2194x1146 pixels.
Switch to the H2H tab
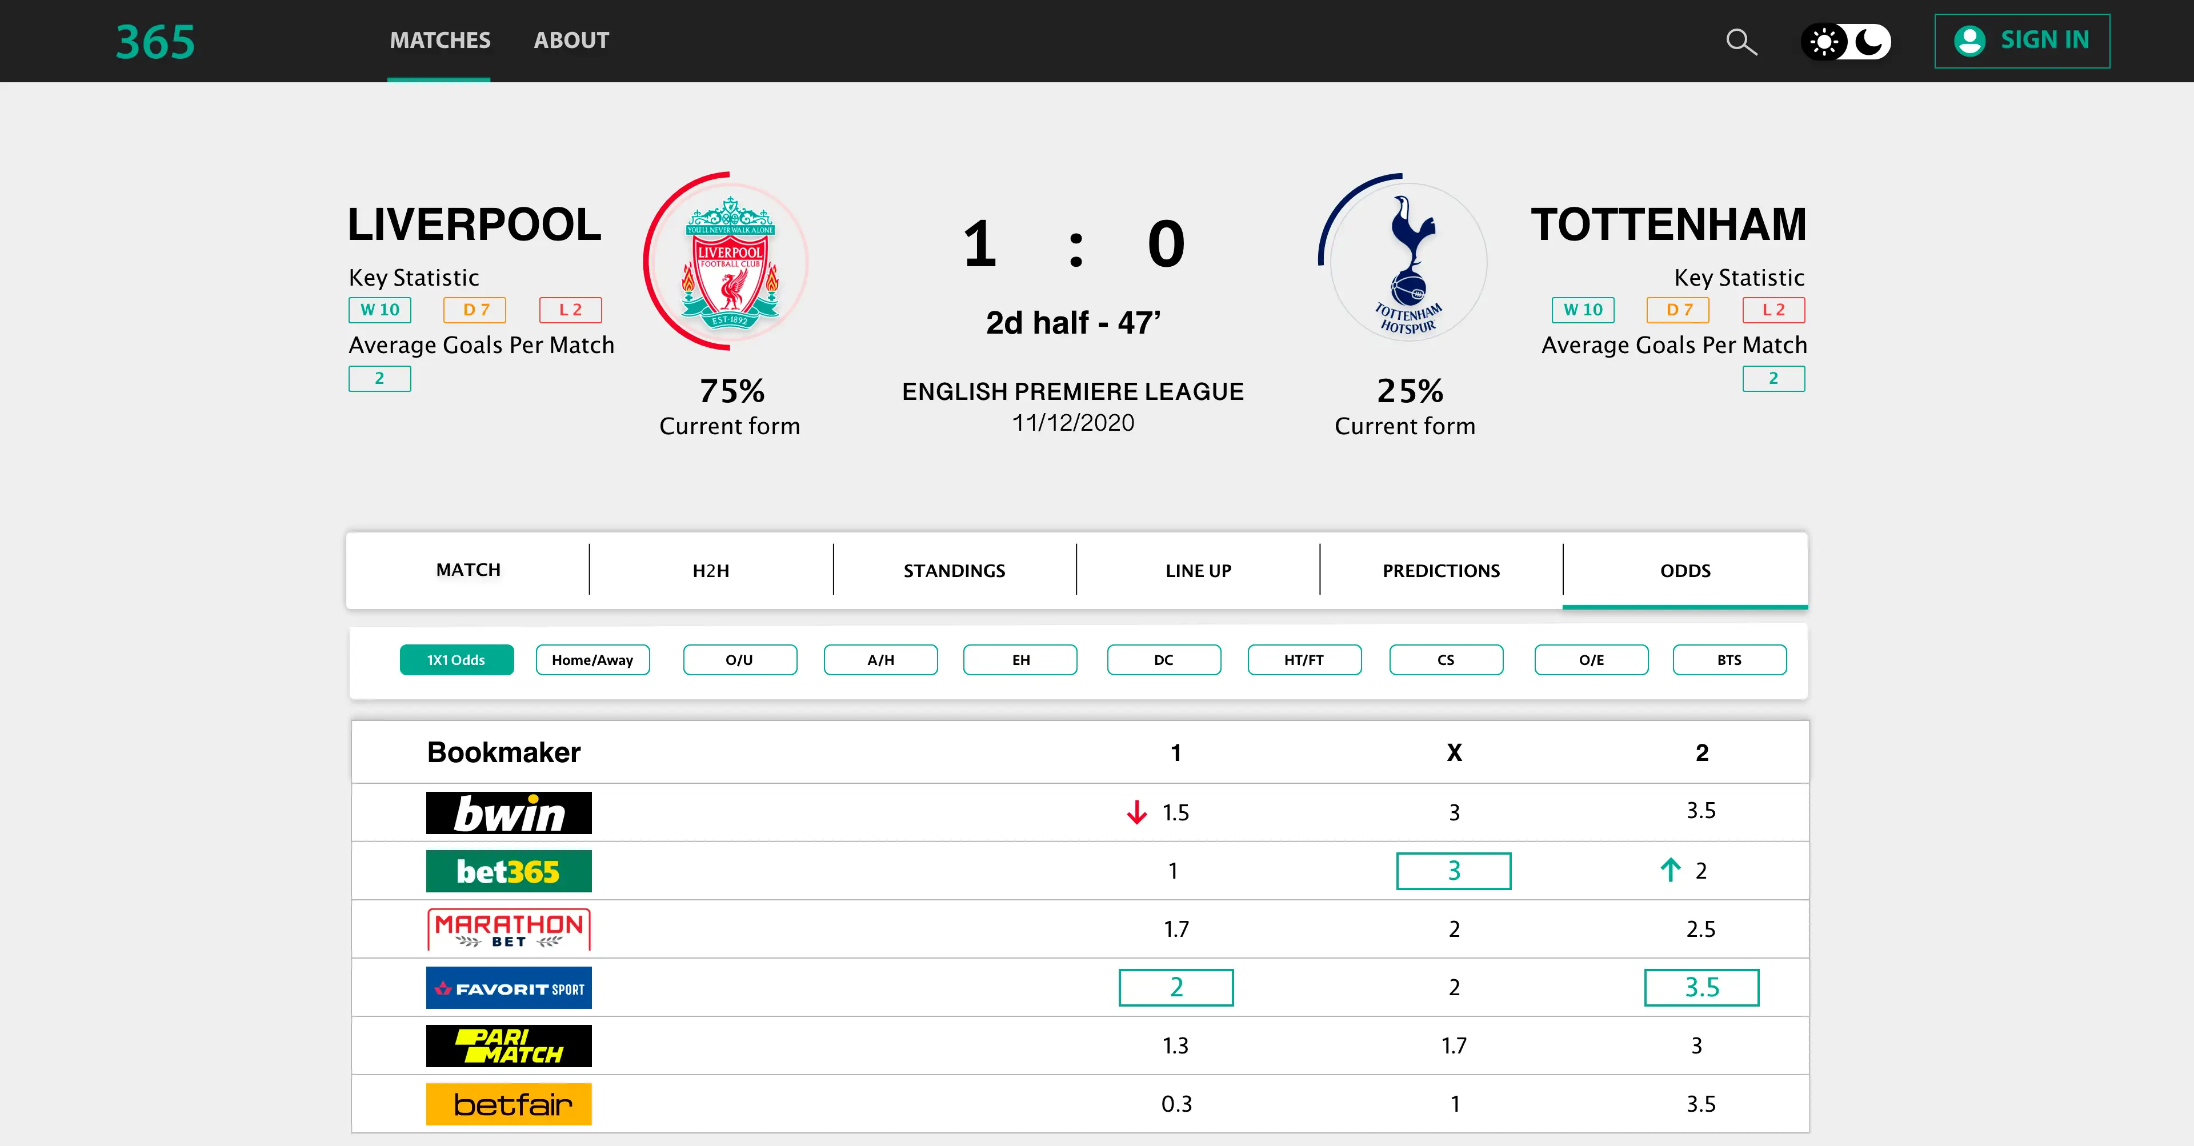710,571
